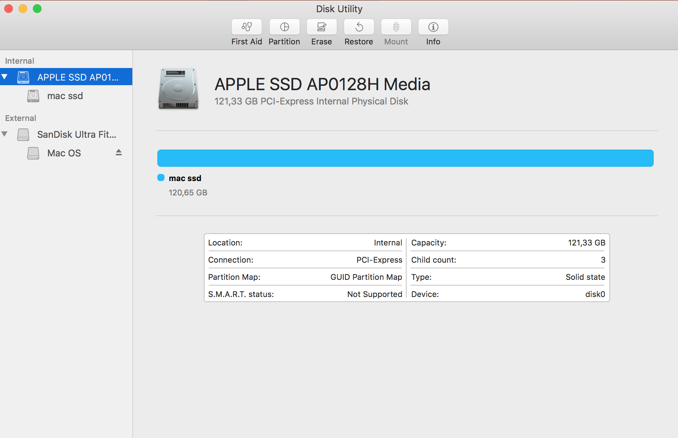Screen dimensions: 678x438
Task: Select the Restore toolbar icon
Action: pyautogui.click(x=359, y=27)
